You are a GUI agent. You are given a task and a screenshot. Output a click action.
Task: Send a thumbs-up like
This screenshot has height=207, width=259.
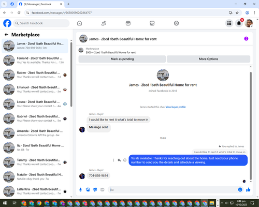[x=248, y=190]
